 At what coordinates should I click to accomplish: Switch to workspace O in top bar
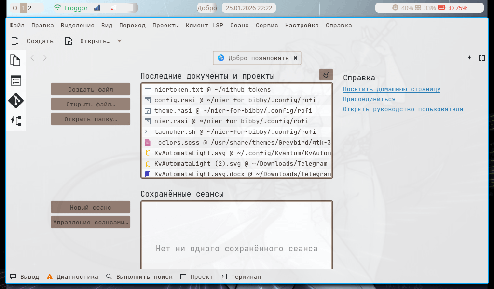tap(15, 8)
